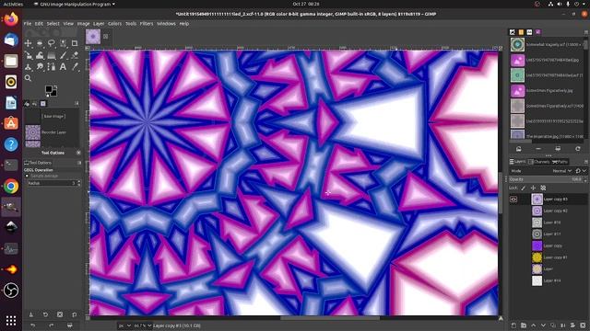Refresh the images list preview
Screen dimensions: 590x331
click(x=578, y=149)
